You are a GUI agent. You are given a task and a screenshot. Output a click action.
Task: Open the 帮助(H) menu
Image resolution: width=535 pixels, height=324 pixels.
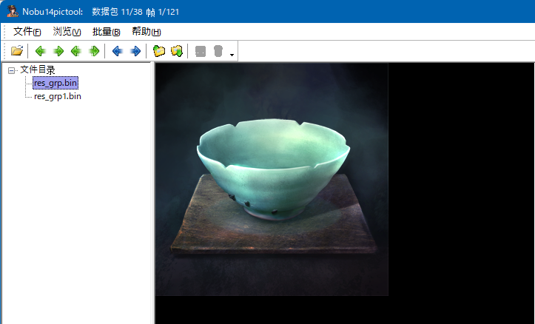(146, 32)
